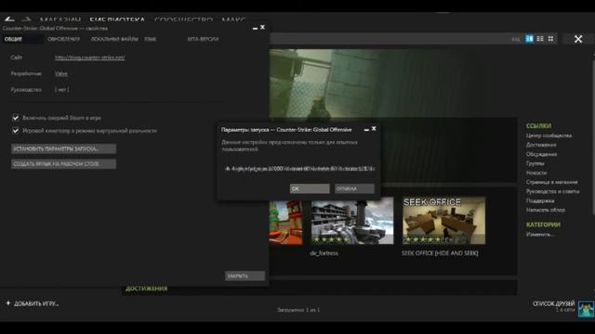Open SEEK OFFICE workshop map thumbnail
Screen dimensions: 595x334
pyautogui.click(x=443, y=221)
